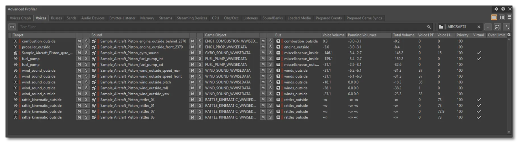Screen dimensions: 518x143
Task: Switch to side-by-side split panel layout
Action: 502,17
